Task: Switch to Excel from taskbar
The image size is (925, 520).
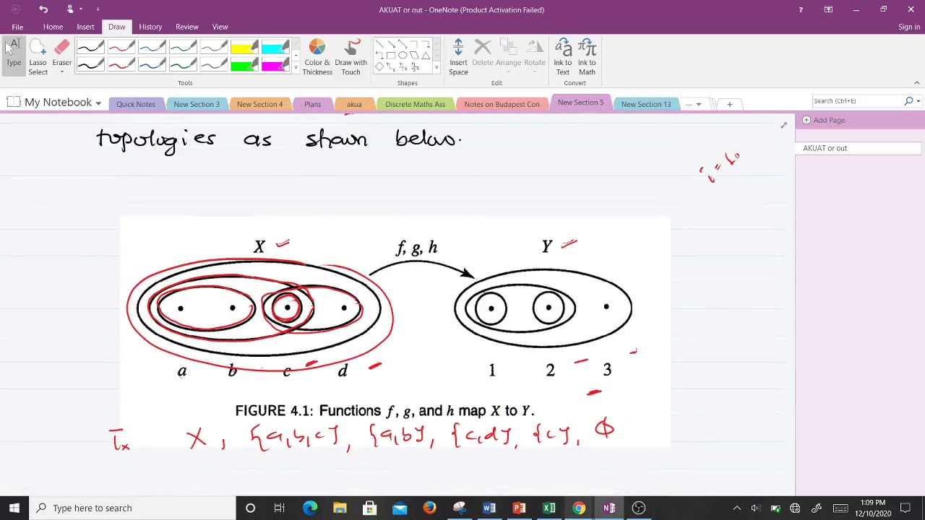Action: pos(549,508)
